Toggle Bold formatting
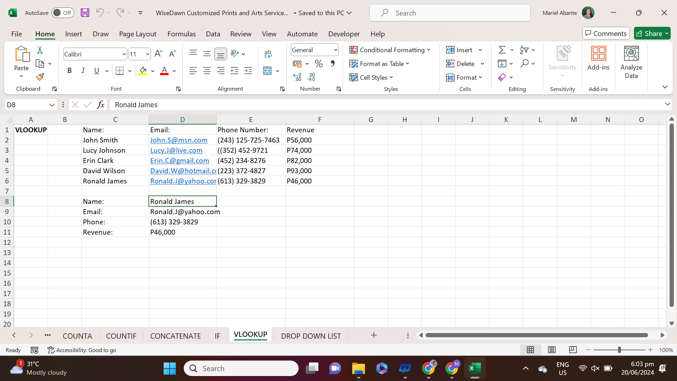Viewport: 677px width, 381px height. (x=69, y=71)
